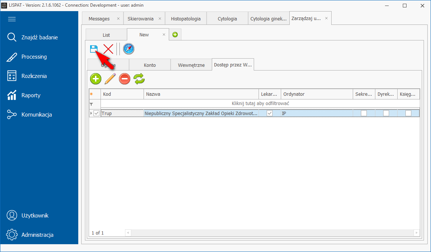Click the blue compass icon in toolbar
The width and height of the screenshot is (431, 252).
pyautogui.click(x=129, y=49)
